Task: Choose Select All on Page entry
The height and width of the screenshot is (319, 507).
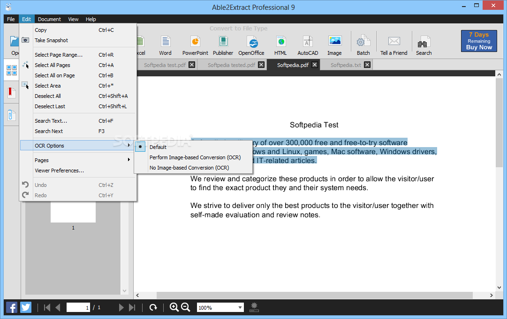Action: (x=78, y=75)
